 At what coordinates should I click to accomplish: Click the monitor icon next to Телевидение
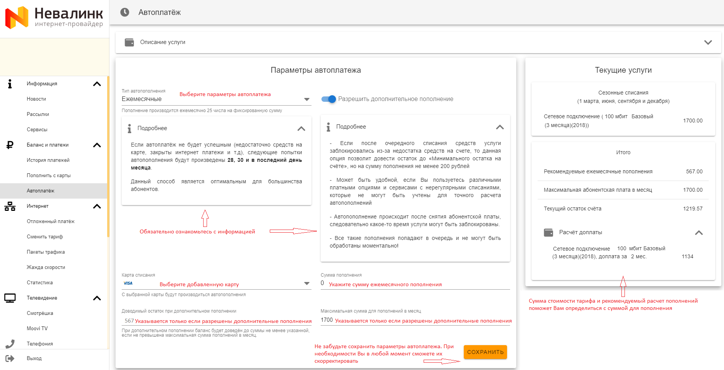click(10, 298)
